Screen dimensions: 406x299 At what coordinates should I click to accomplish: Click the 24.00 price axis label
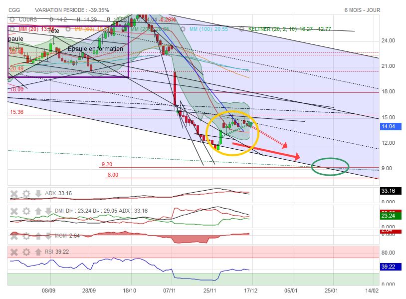tap(388, 40)
